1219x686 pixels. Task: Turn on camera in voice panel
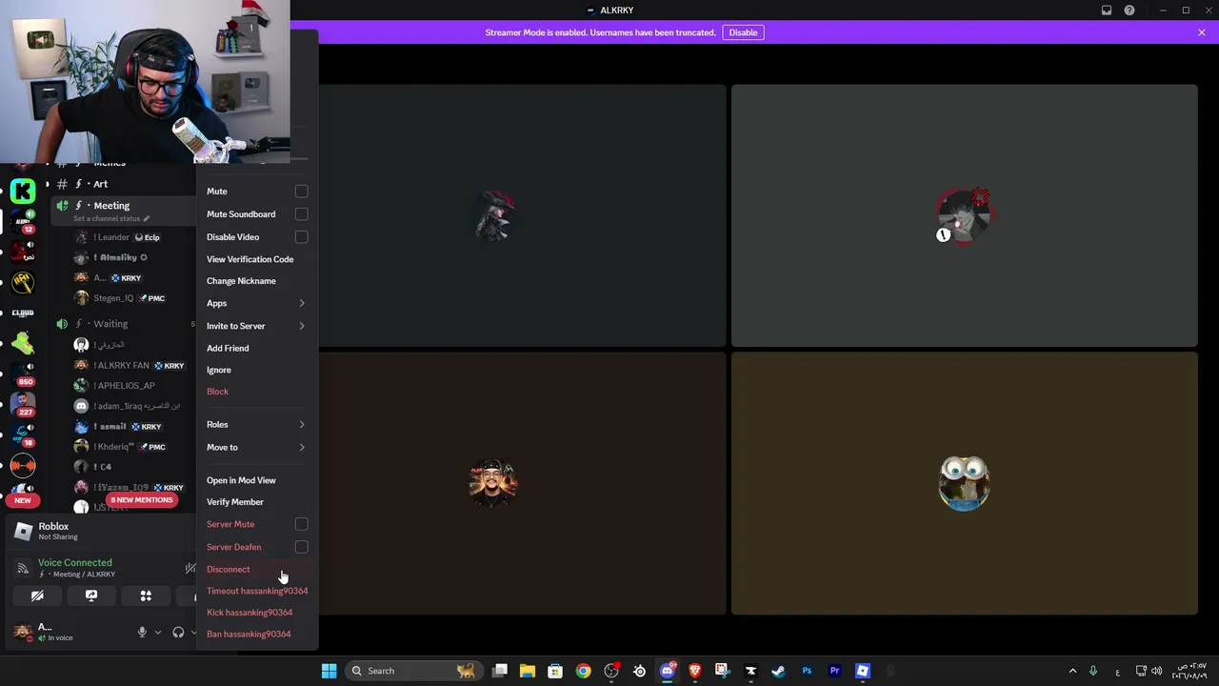(37, 595)
